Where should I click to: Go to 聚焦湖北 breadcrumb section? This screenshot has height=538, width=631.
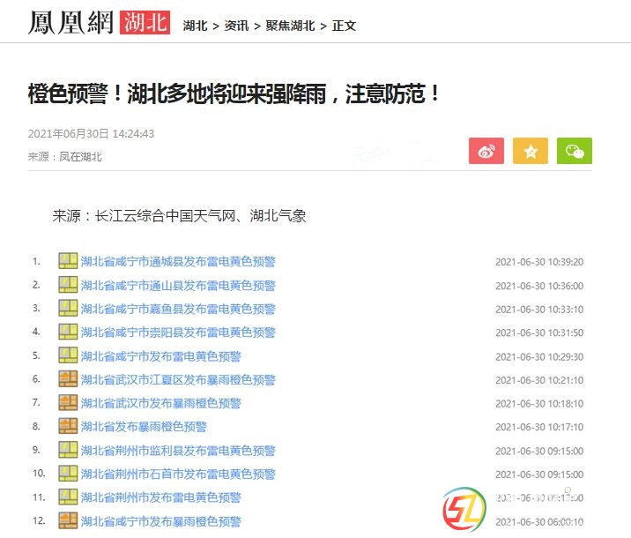290,26
